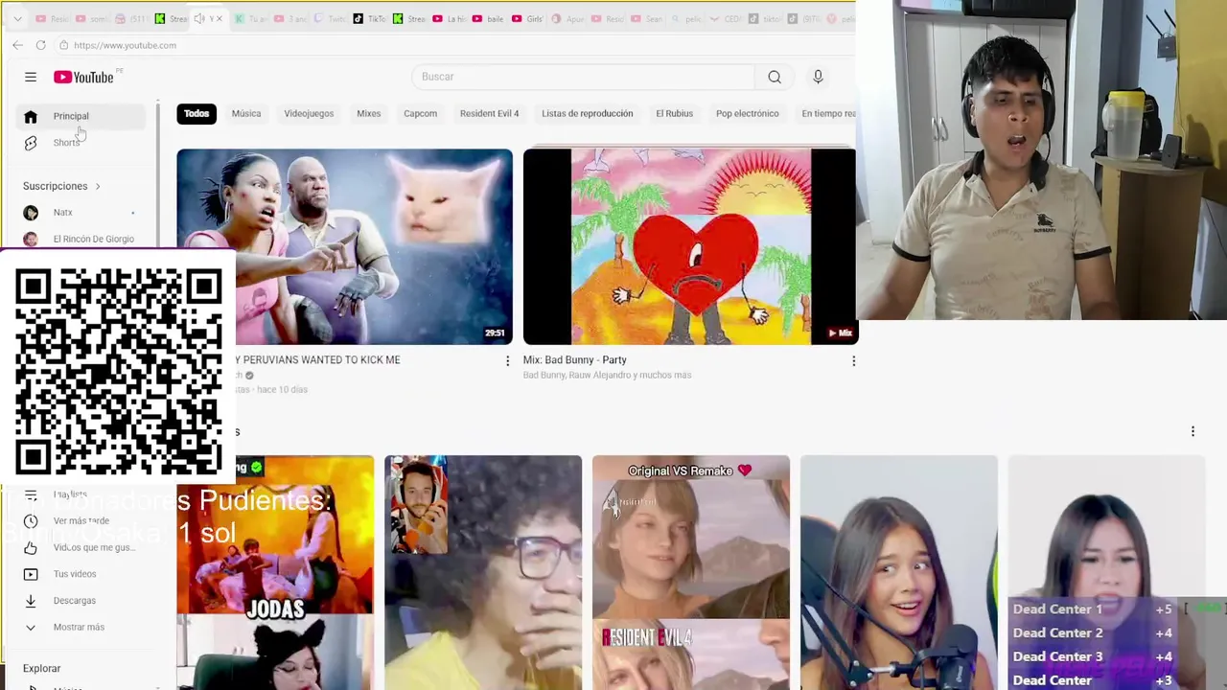Open Tus videos sidebar item
This screenshot has width=1227, height=690.
[x=81, y=574]
